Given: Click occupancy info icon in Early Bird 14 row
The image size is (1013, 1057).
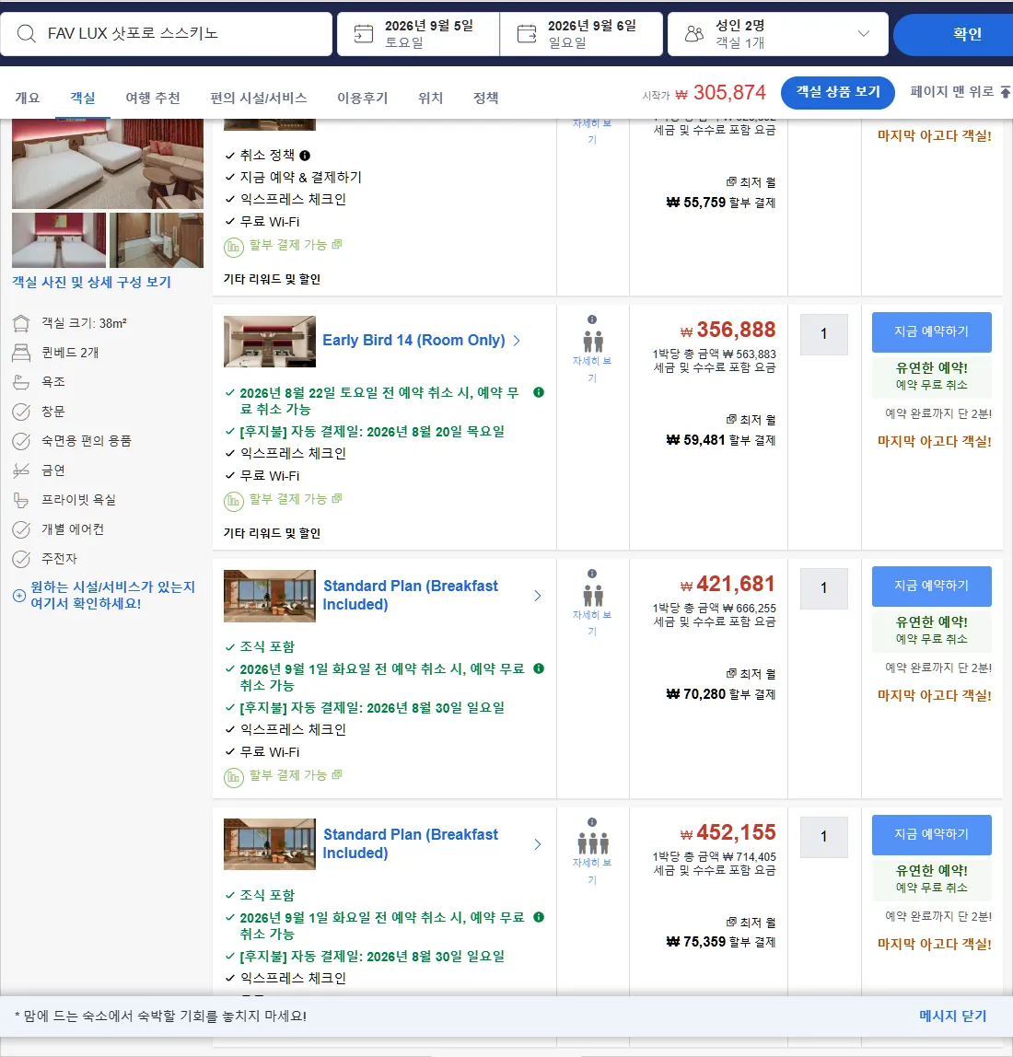Looking at the screenshot, I should pos(591,319).
